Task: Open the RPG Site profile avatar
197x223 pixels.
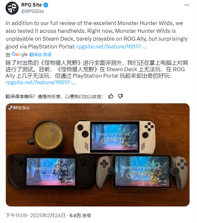Action: (x=12, y=8)
